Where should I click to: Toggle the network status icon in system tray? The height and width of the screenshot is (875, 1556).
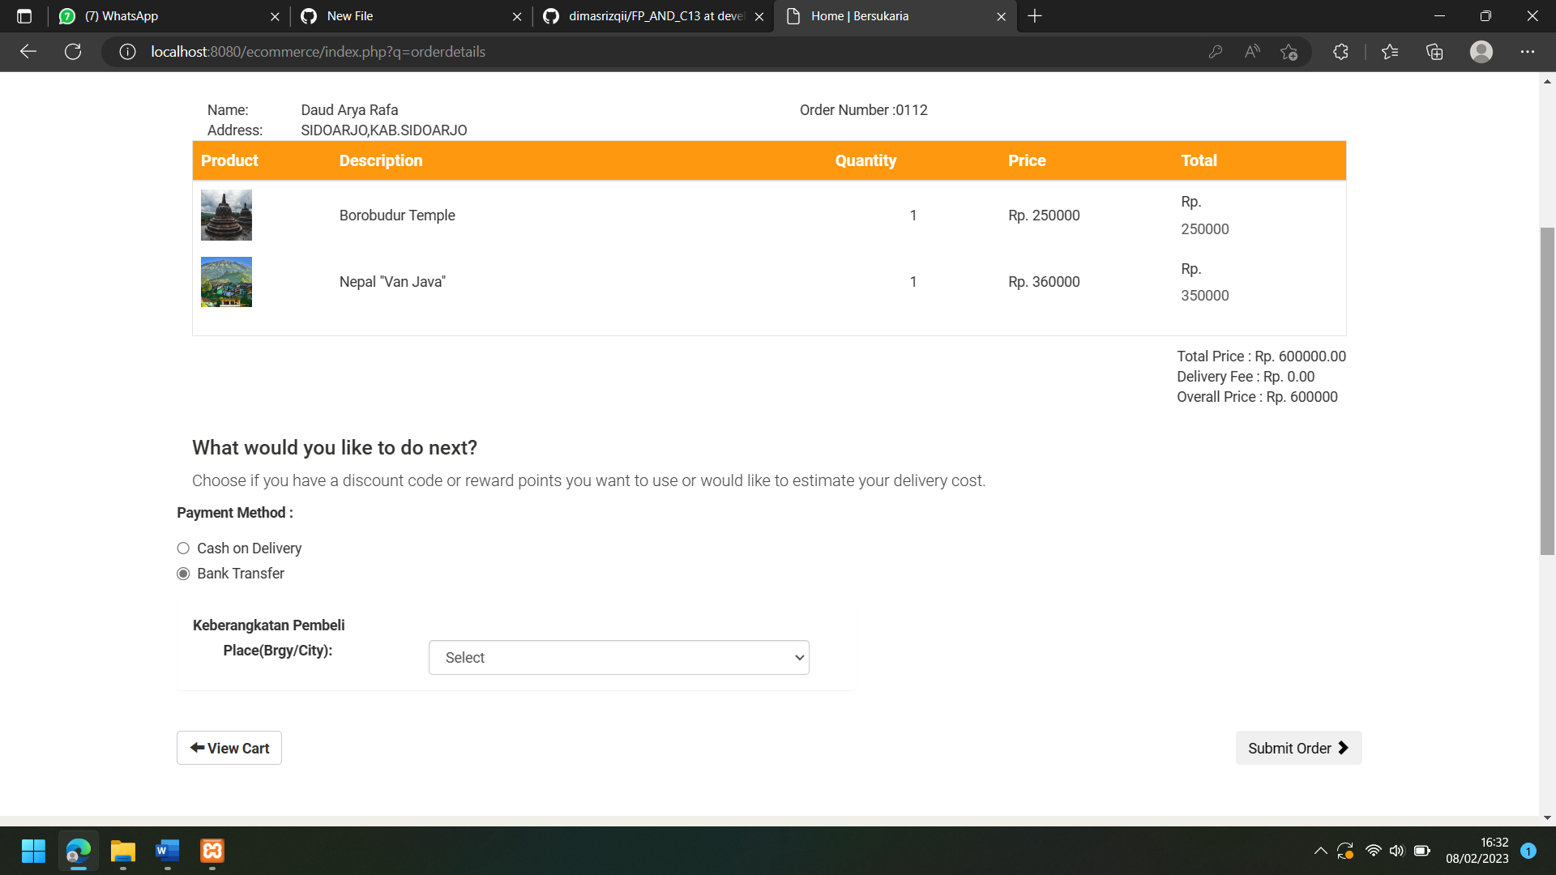click(1372, 850)
